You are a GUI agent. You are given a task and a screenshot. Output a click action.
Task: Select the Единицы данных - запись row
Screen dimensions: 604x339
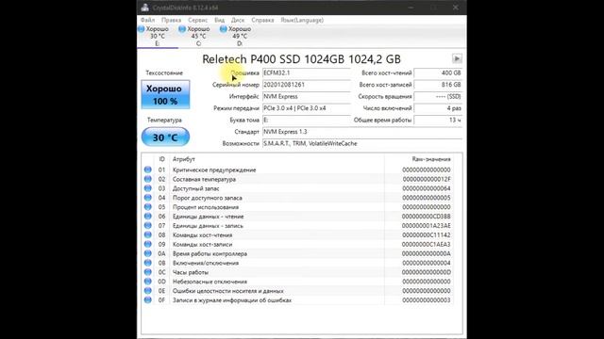(297, 226)
